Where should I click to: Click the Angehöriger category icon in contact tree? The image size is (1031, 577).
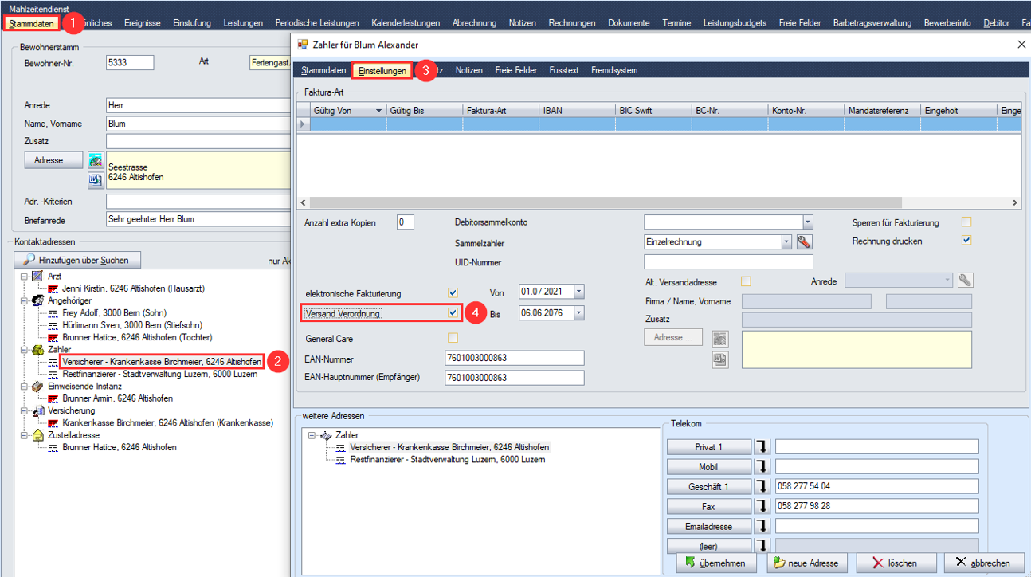click(x=38, y=300)
